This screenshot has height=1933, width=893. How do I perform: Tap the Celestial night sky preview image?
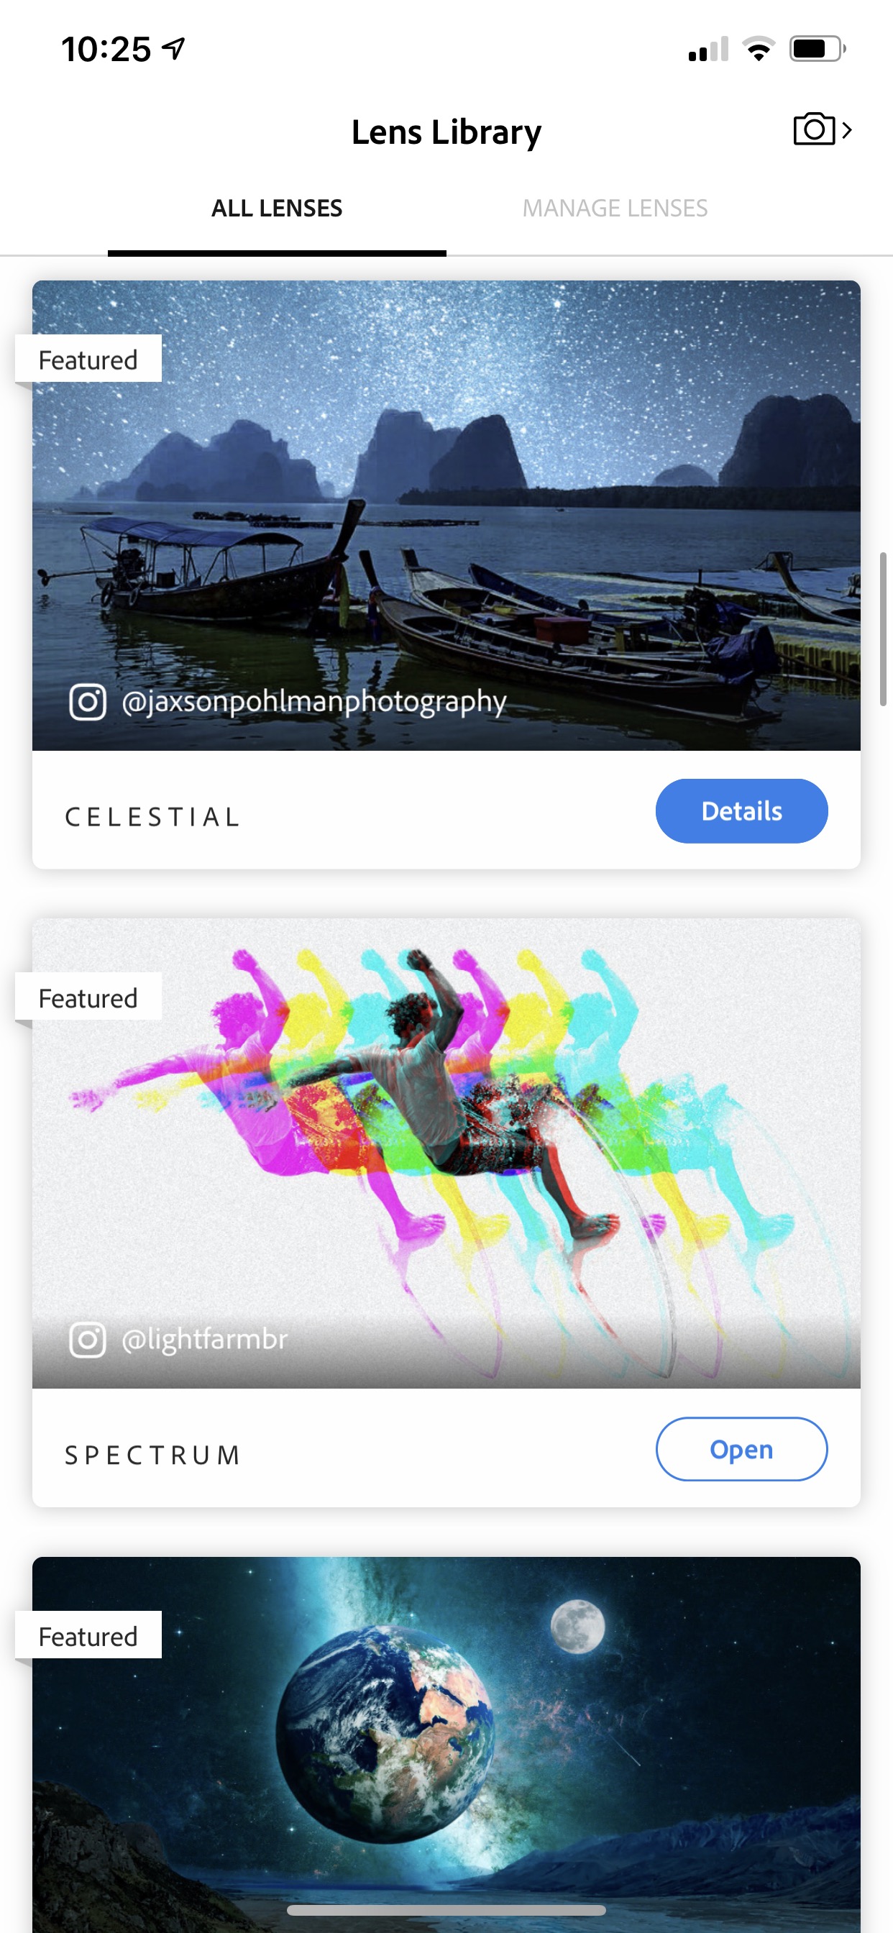click(446, 516)
